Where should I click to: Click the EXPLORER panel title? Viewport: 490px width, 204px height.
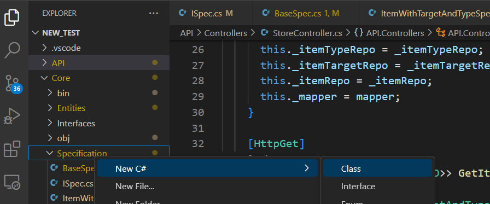click(60, 13)
